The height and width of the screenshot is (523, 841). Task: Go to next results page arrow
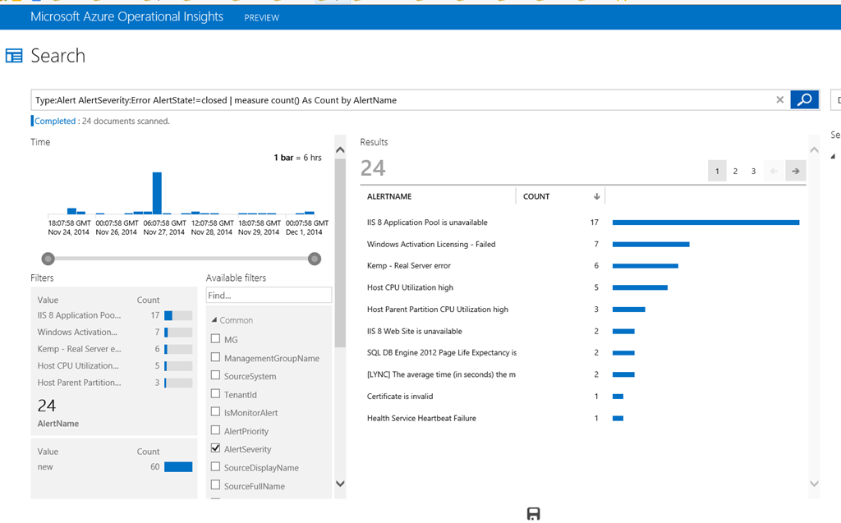(x=795, y=171)
